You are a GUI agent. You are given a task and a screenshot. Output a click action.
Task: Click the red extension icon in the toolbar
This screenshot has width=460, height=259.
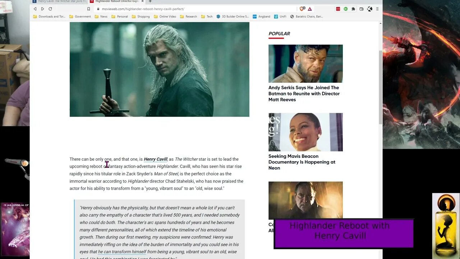click(x=338, y=9)
